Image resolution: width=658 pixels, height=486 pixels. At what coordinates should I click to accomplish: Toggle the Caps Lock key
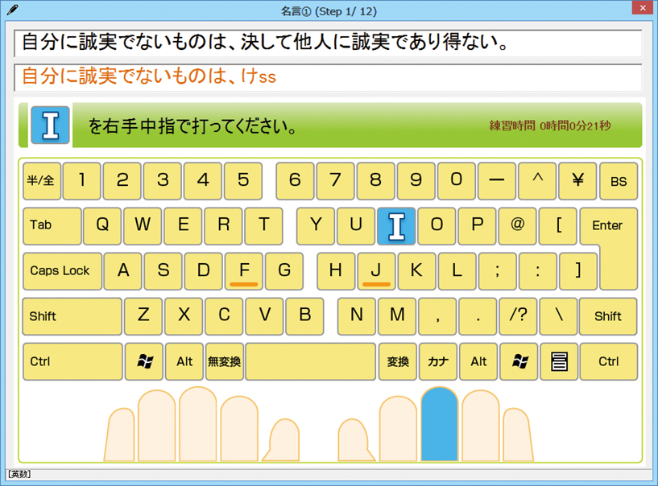(60, 271)
